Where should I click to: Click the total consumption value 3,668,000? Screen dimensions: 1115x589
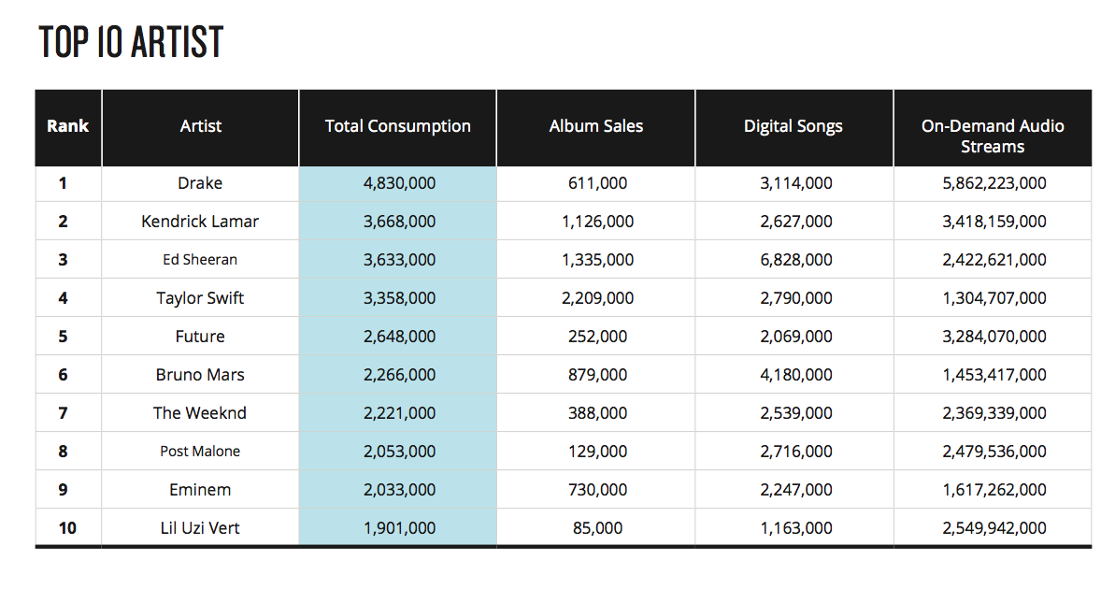400,222
